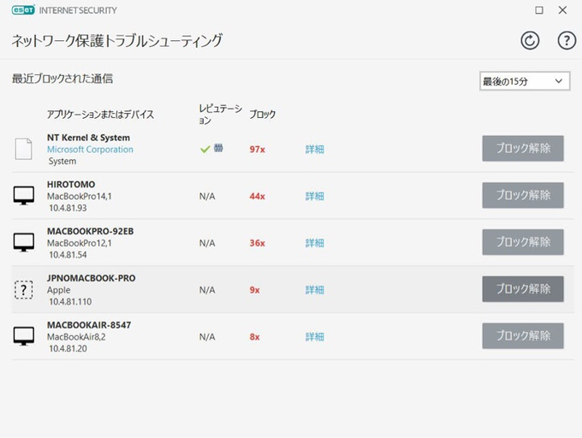Viewport: 582px width, 438px height.
Task: Click the ブロック column header
Action: pyautogui.click(x=263, y=115)
